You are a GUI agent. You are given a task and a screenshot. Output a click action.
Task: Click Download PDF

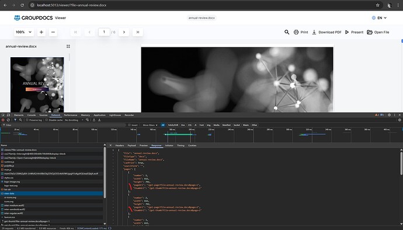(x=326, y=32)
